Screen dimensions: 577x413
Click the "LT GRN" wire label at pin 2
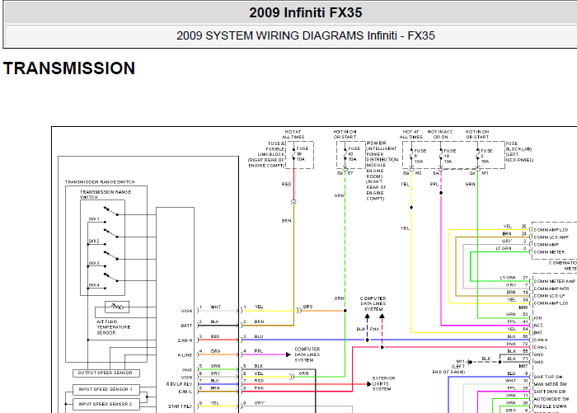[x=504, y=248]
